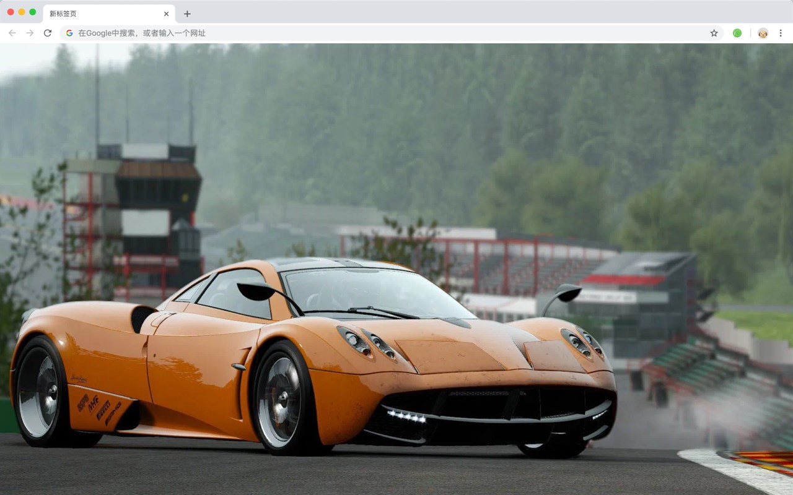Open a new tab with the plus button
The width and height of the screenshot is (793, 495).
click(187, 14)
